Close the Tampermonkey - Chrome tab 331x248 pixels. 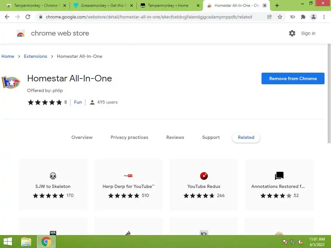[65, 6]
